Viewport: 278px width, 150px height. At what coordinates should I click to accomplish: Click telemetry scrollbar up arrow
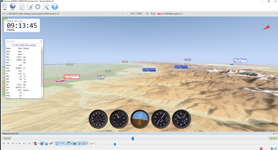pos(42,48)
